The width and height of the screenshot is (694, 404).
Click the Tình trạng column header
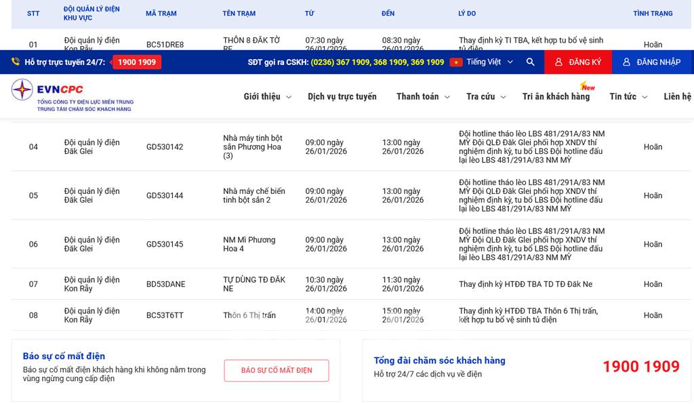[653, 14]
